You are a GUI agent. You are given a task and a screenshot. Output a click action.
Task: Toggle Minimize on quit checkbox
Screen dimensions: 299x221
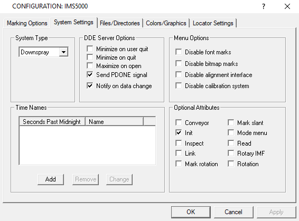(90, 57)
